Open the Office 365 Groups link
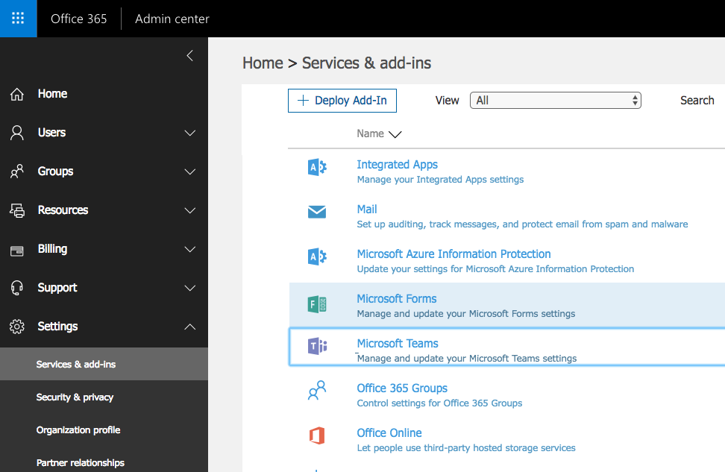The width and height of the screenshot is (725, 472). [x=402, y=388]
